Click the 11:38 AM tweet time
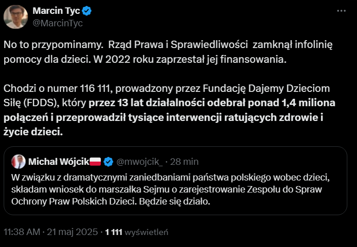The image size is (357, 247). click(x=22, y=232)
